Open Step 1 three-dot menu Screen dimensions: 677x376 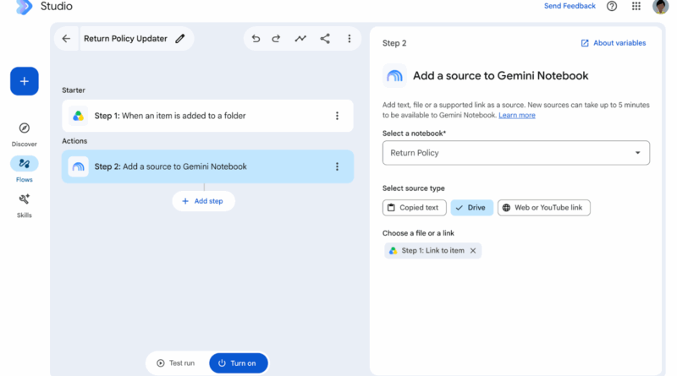pos(337,116)
